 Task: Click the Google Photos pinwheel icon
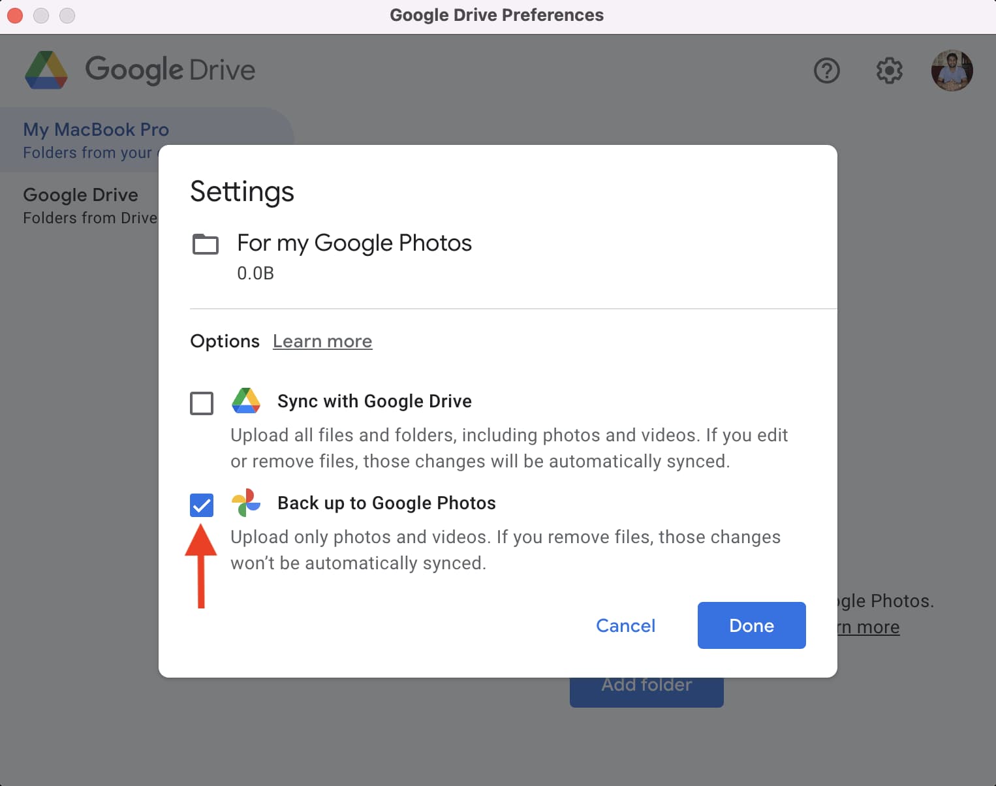246,503
